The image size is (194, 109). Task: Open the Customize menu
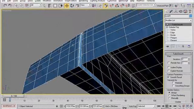(112, 1)
